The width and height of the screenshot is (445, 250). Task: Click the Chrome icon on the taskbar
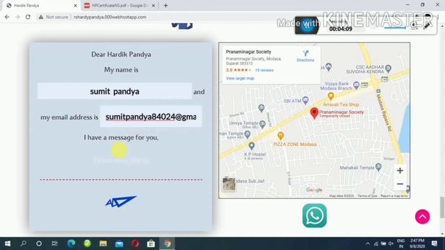[167, 244]
